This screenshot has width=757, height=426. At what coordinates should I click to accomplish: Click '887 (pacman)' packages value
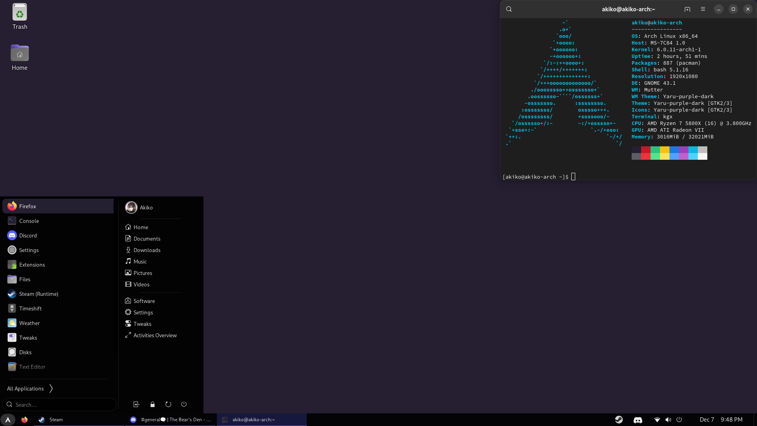pyautogui.click(x=682, y=63)
